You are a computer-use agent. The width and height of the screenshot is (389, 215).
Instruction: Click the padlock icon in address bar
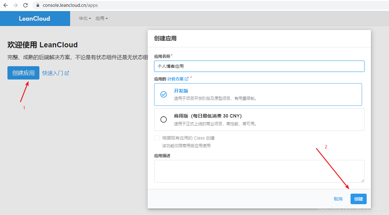(38, 5)
